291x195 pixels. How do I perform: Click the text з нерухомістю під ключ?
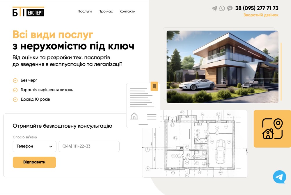73,46
